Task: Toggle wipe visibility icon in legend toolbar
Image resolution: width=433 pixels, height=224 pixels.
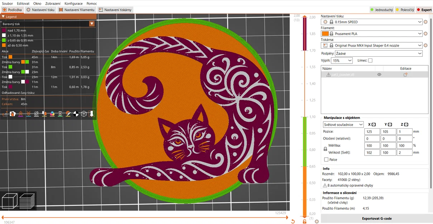Action: pyautogui.click(x=13, y=114)
